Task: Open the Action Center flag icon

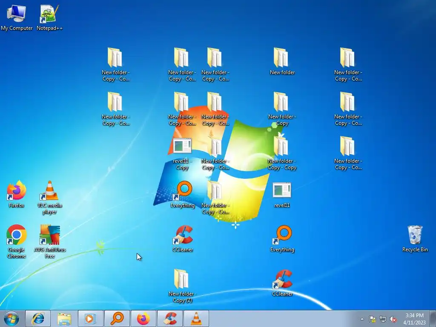Action: coord(372,319)
